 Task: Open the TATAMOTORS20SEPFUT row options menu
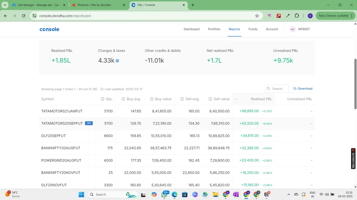(89, 123)
